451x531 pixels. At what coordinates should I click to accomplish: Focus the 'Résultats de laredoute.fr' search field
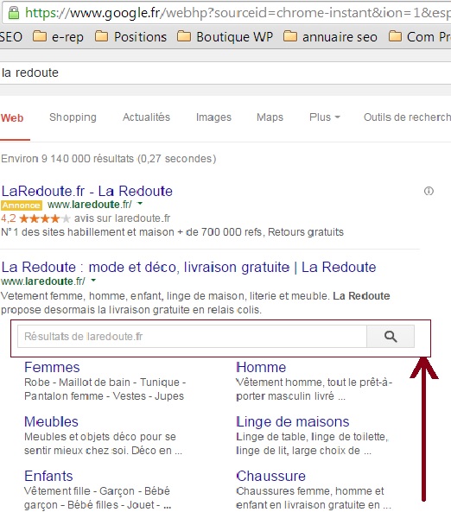[x=192, y=336]
